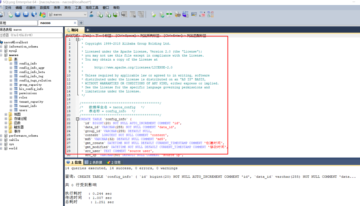Open the 数据库 menu
This screenshot has height=206, width=360.
45,8
